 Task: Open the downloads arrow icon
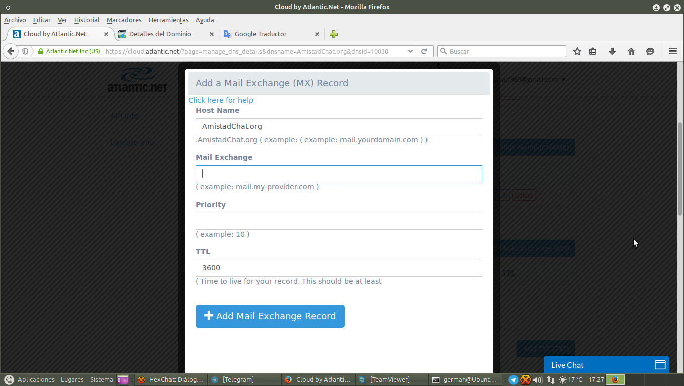pos(612,51)
